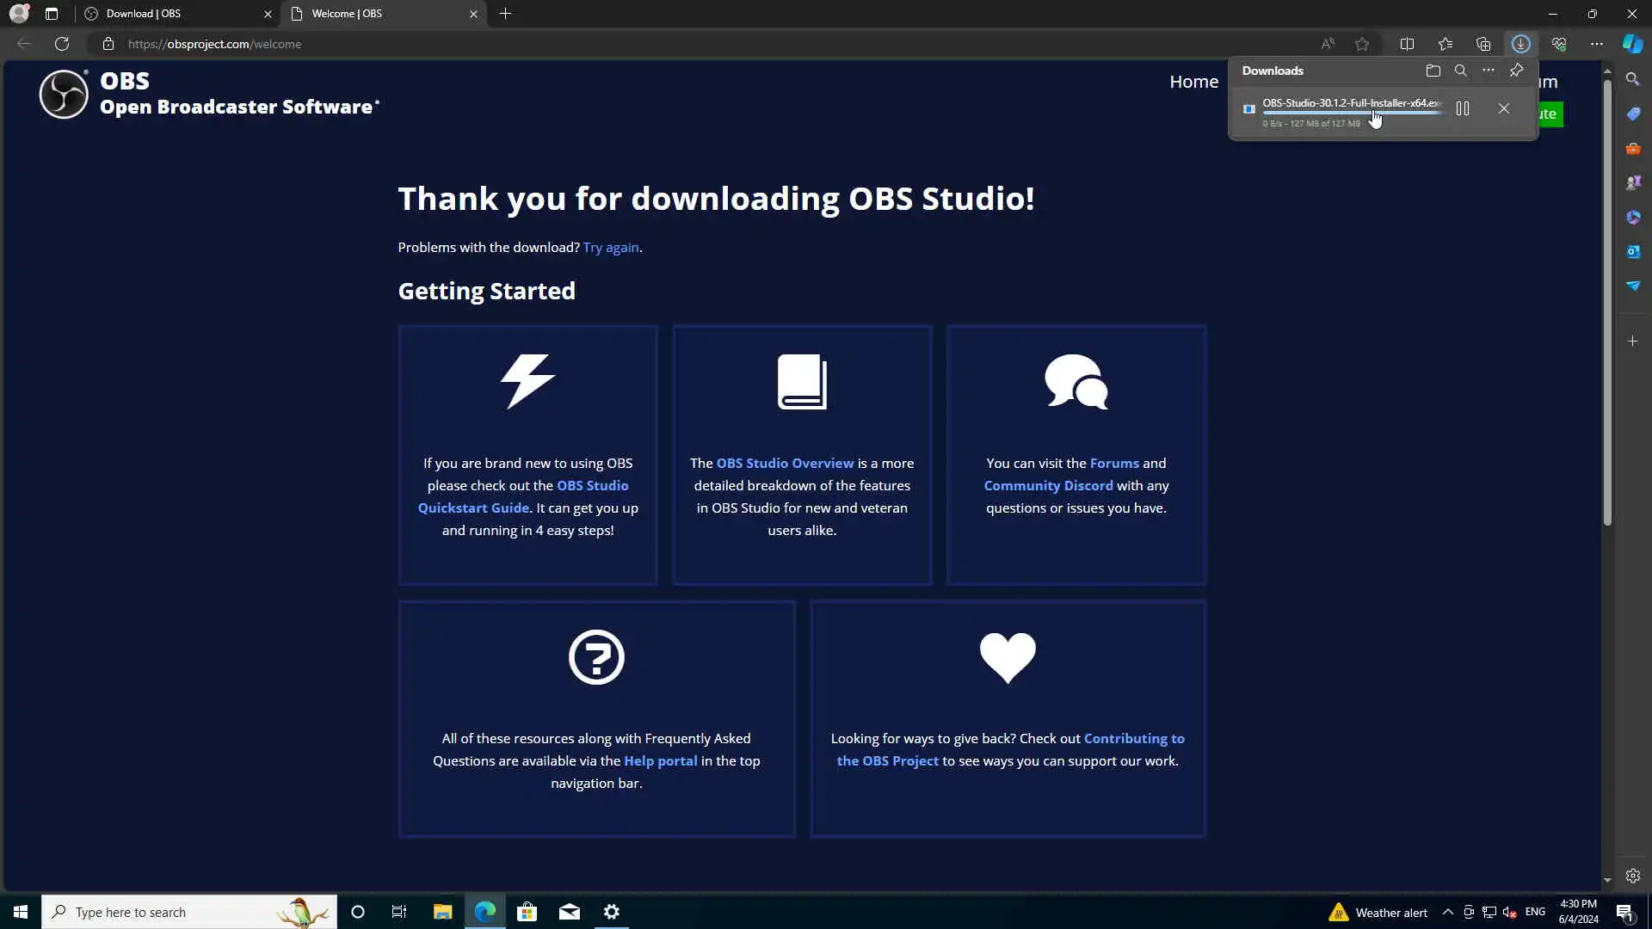This screenshot has width=1652, height=929.
Task: Add this page to favorites
Action: (x=1362, y=44)
